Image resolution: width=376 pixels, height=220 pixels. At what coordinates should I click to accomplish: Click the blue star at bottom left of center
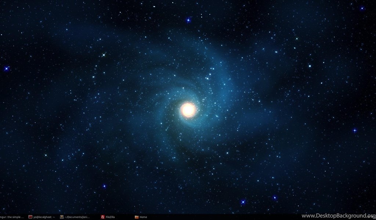pyautogui.click(x=104, y=186)
